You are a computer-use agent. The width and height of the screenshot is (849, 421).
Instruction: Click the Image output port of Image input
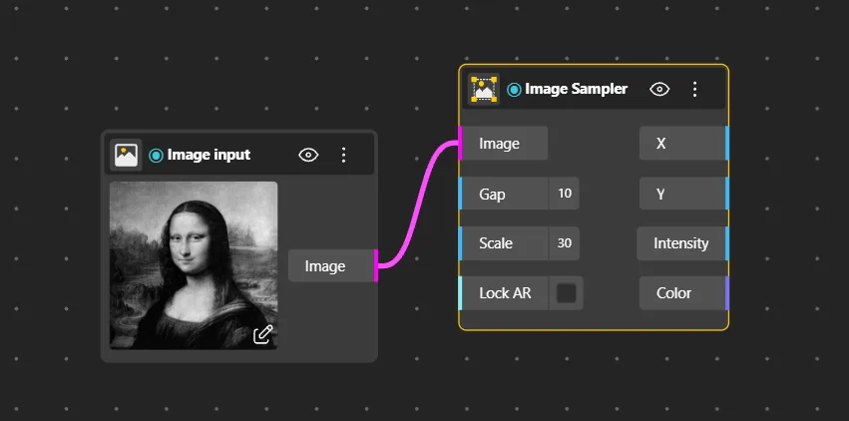[376, 265]
